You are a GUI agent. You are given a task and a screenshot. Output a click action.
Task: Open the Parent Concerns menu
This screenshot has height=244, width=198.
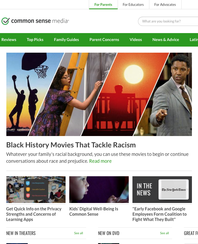(104, 40)
